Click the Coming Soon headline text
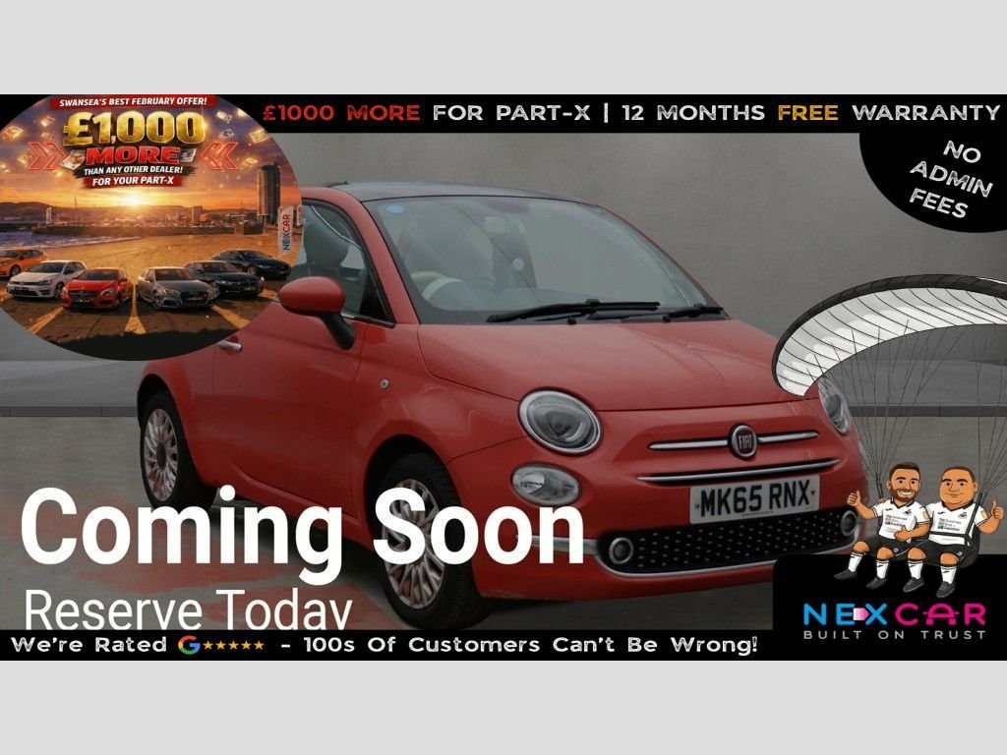This screenshot has width=1007, height=755. (303, 526)
